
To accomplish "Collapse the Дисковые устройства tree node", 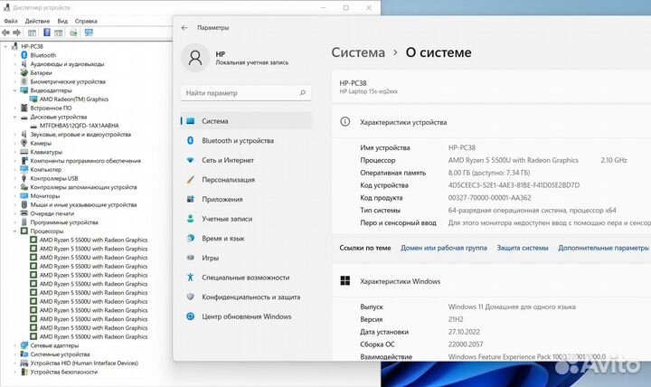I will [15, 118].
